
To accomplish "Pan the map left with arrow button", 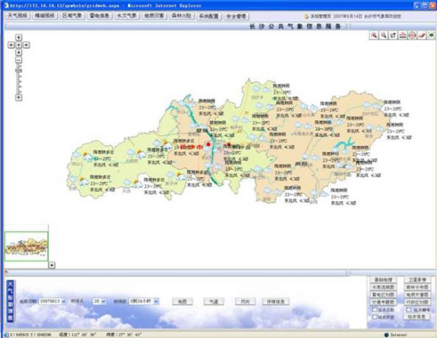I will 11,44.
